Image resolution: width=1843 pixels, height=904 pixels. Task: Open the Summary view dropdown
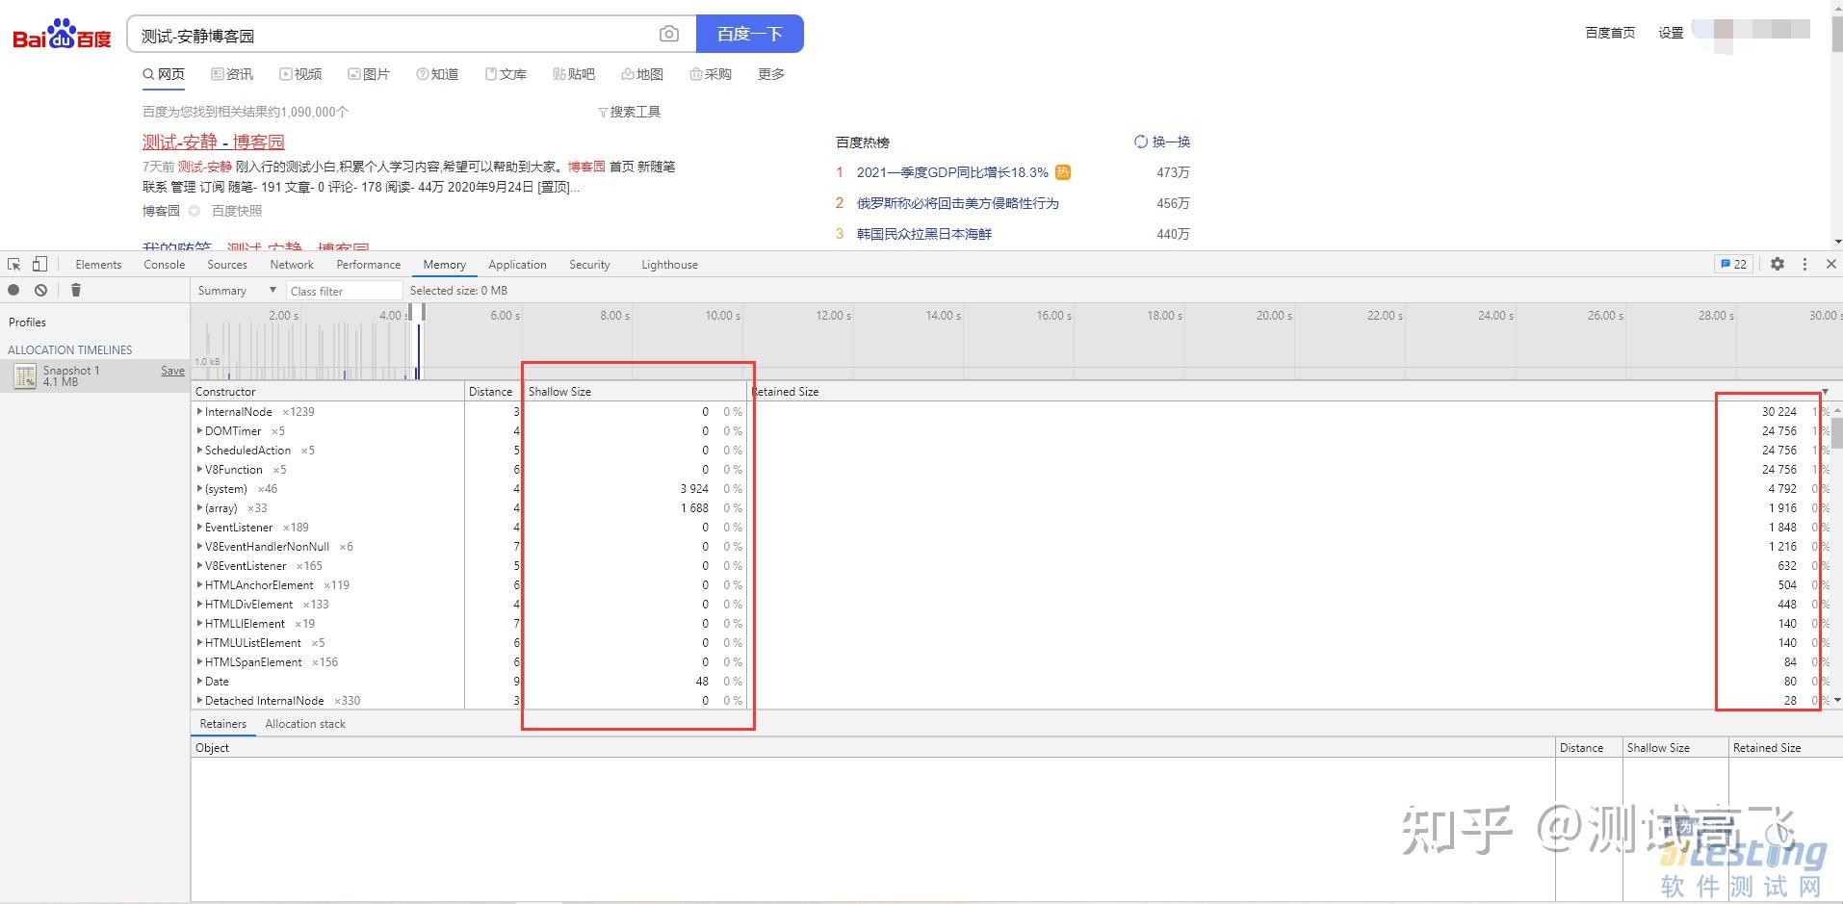pos(234,290)
